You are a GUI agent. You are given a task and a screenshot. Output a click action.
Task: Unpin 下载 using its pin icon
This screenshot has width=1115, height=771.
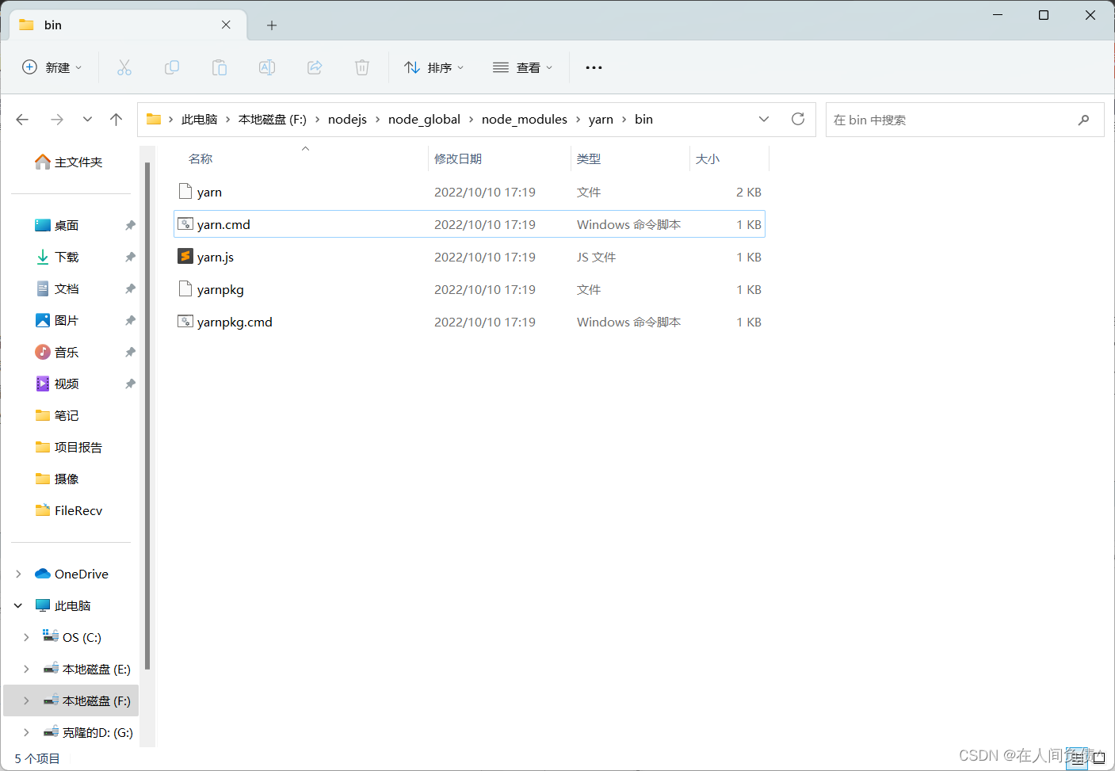click(x=130, y=257)
